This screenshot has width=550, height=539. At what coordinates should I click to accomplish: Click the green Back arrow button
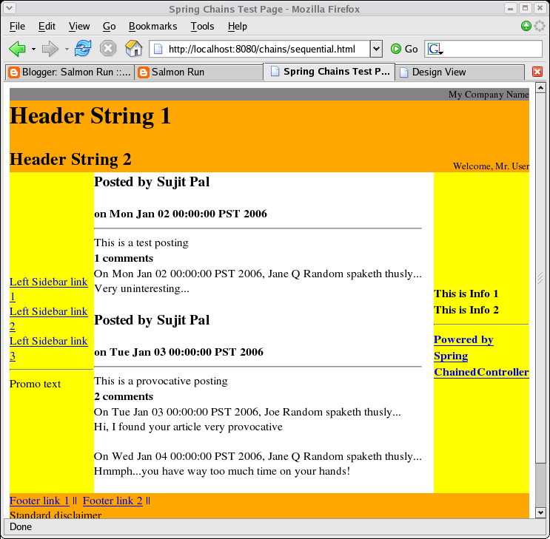(x=17, y=49)
